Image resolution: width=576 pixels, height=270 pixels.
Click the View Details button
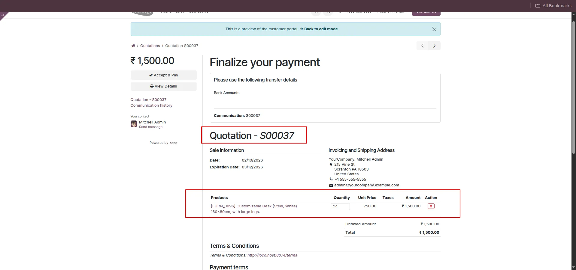pyautogui.click(x=163, y=86)
